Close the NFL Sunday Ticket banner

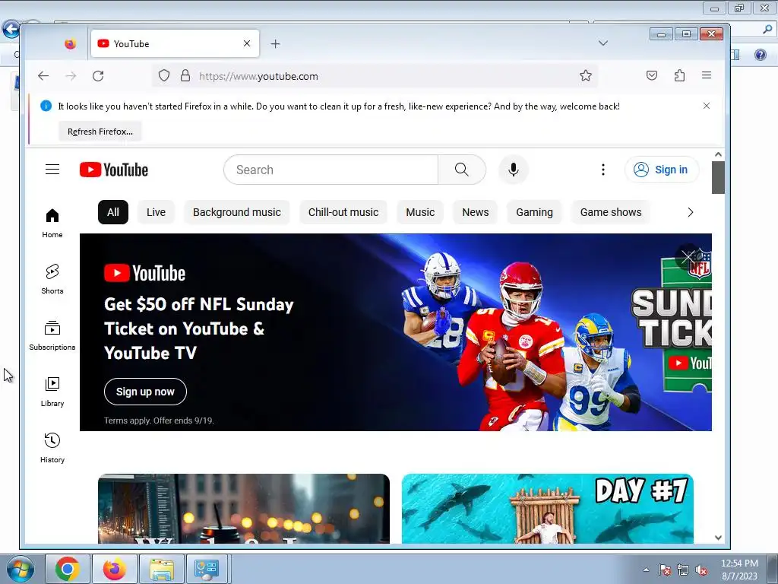click(x=688, y=257)
